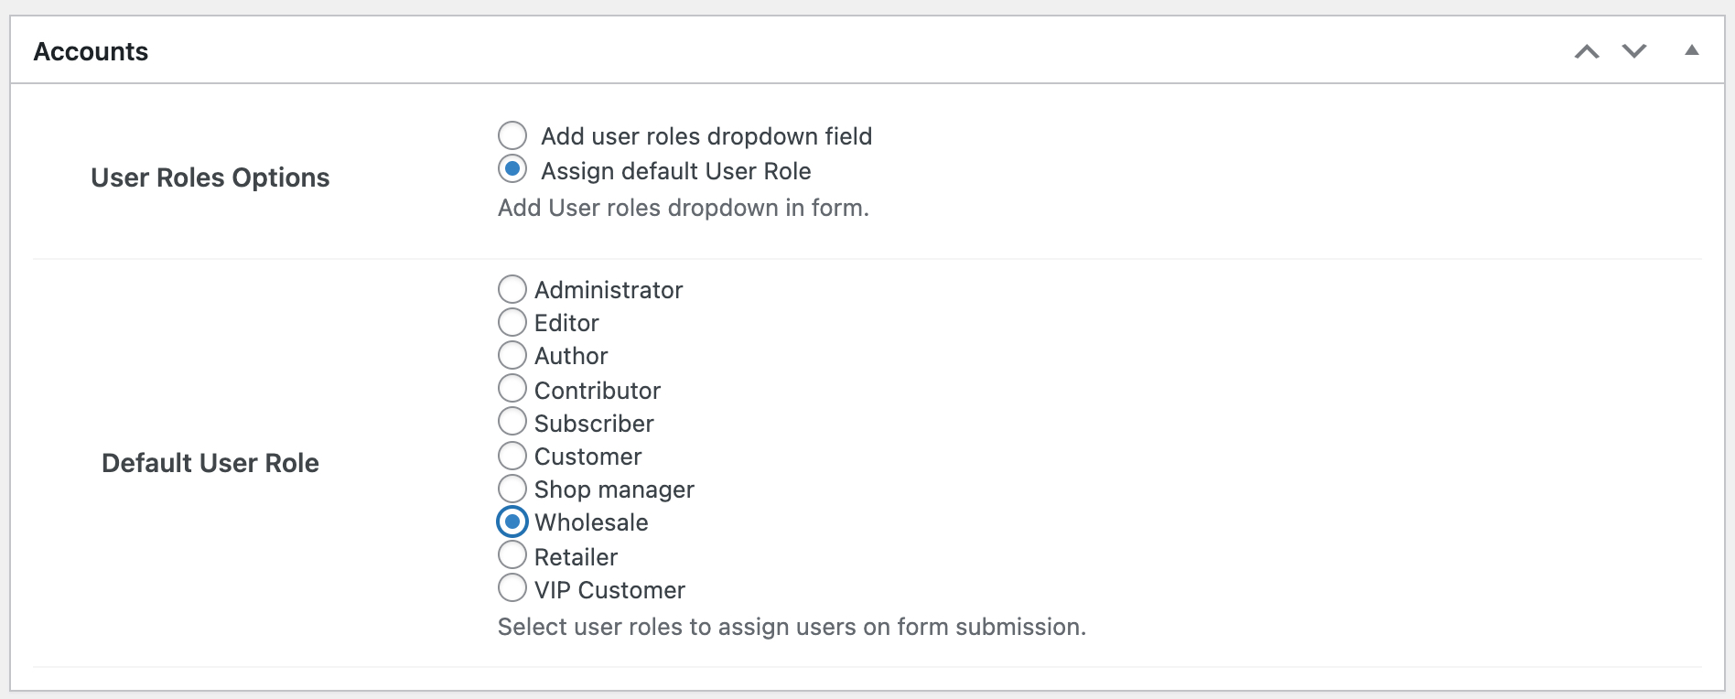Choose Retailer as default role

(x=512, y=555)
